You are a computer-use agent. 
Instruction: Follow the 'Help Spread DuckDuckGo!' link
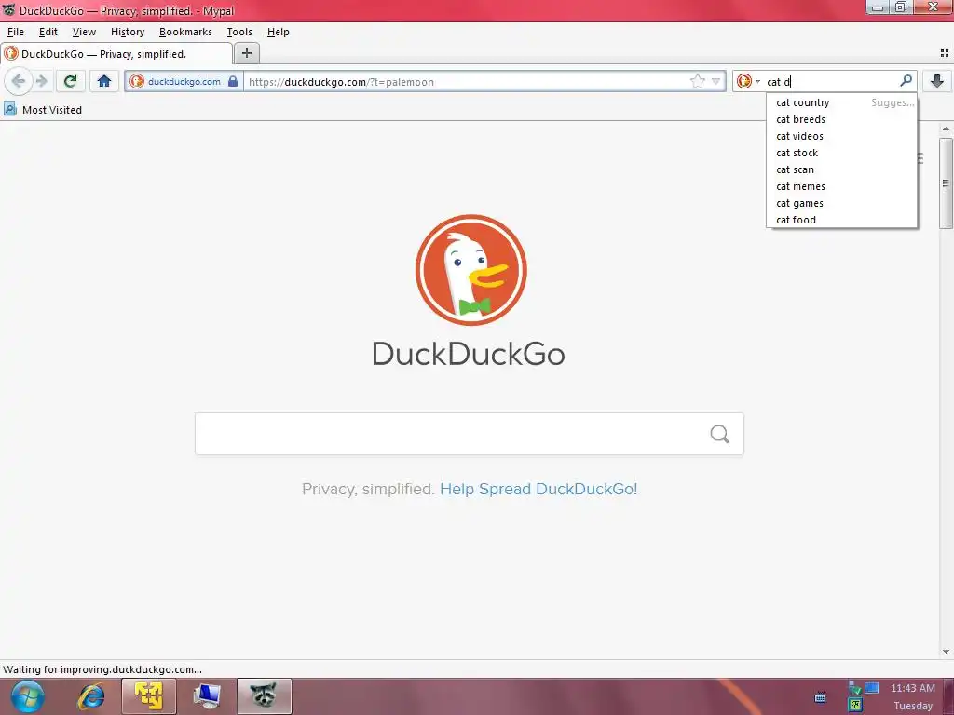tap(538, 489)
